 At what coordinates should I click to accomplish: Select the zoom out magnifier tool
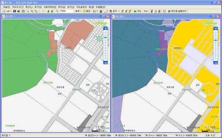[36, 11]
